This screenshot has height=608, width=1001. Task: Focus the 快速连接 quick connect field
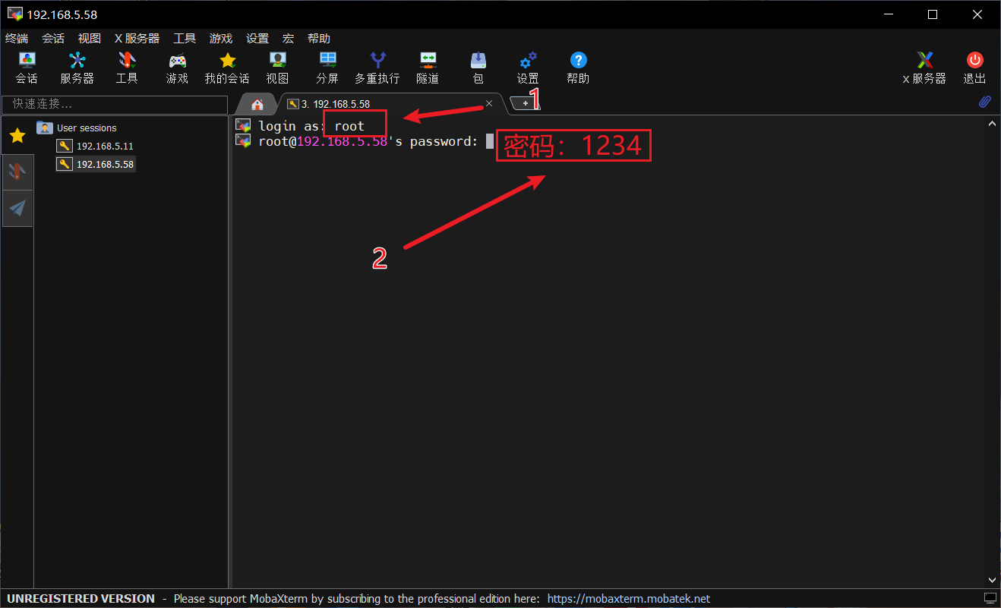coord(115,104)
